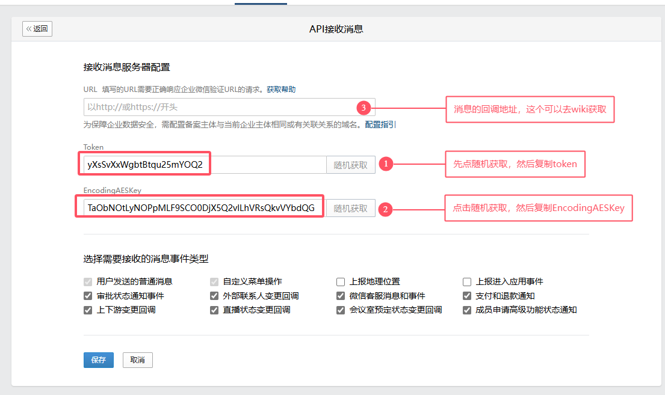
Task: Uncheck the 微信客服消息和事件 checkbox
Action: pos(341,296)
